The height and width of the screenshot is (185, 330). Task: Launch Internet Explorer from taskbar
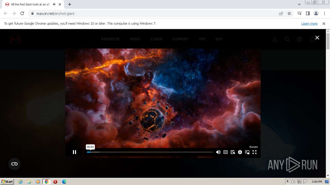click(x=21, y=182)
